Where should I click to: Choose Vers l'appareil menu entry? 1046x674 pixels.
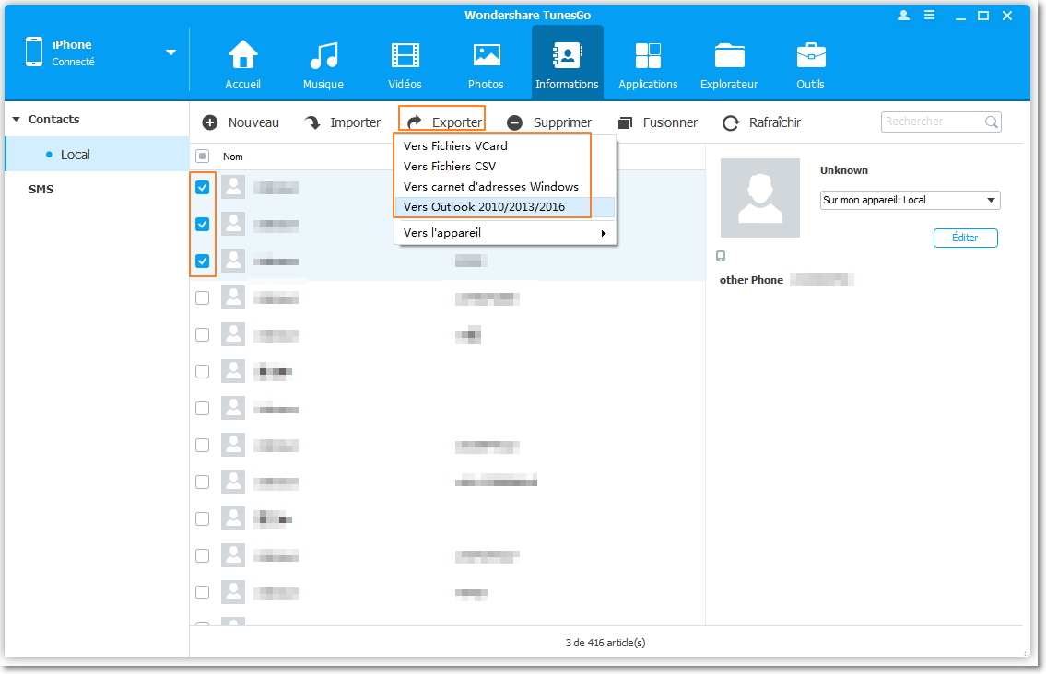tap(505, 233)
